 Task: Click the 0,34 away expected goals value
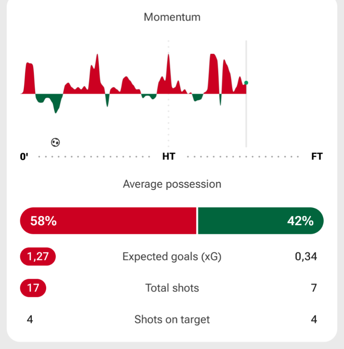306,257
